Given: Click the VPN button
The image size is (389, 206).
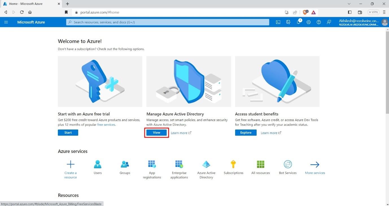Looking at the screenshot, I should (373, 12).
